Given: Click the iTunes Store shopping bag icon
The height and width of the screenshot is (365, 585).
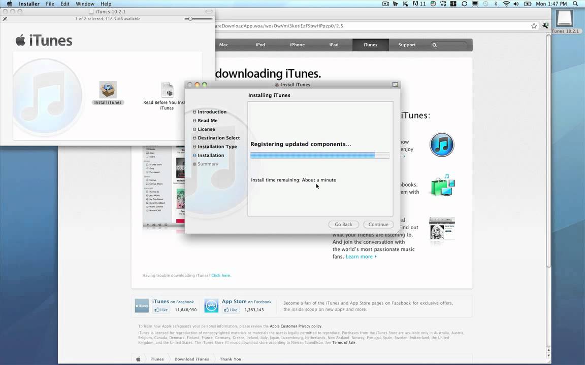Looking at the screenshot, I should click(442, 185).
